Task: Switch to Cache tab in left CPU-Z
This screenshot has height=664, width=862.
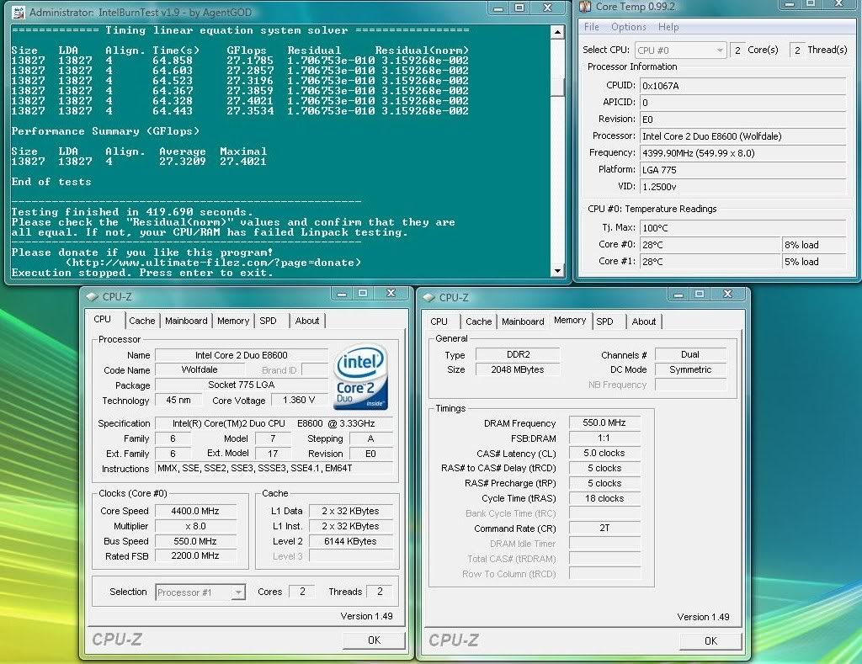Action: click(141, 321)
